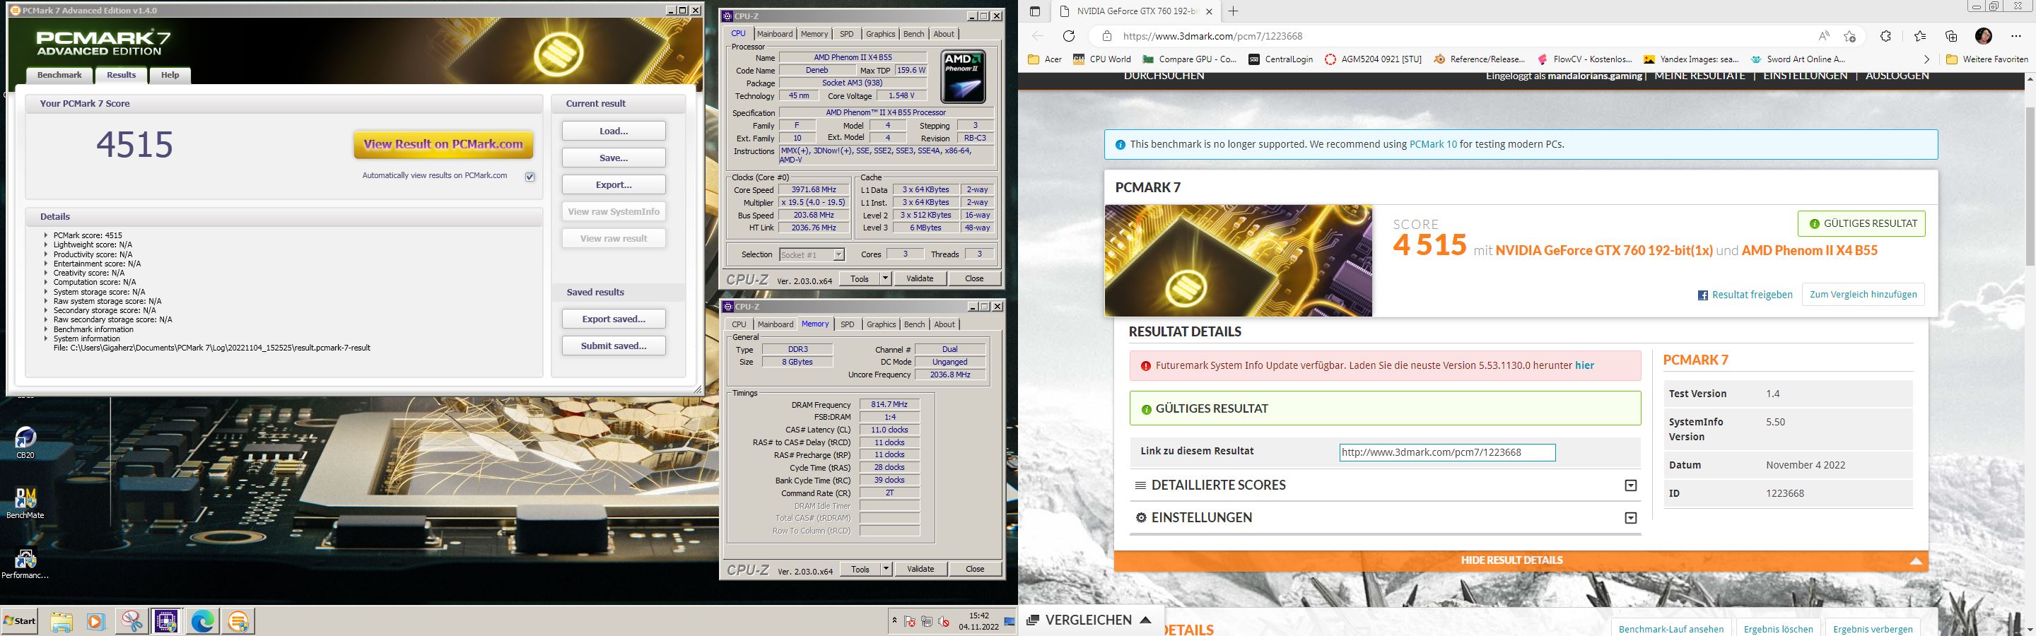Screen dimensions: 2036x636
Task: Switch to PCMark Benchmark tab
Action: (60, 75)
